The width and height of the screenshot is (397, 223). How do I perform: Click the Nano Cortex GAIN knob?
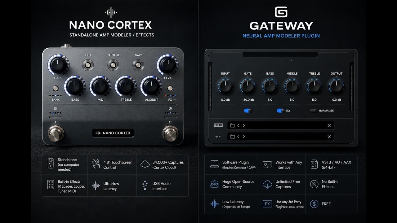coord(58,65)
